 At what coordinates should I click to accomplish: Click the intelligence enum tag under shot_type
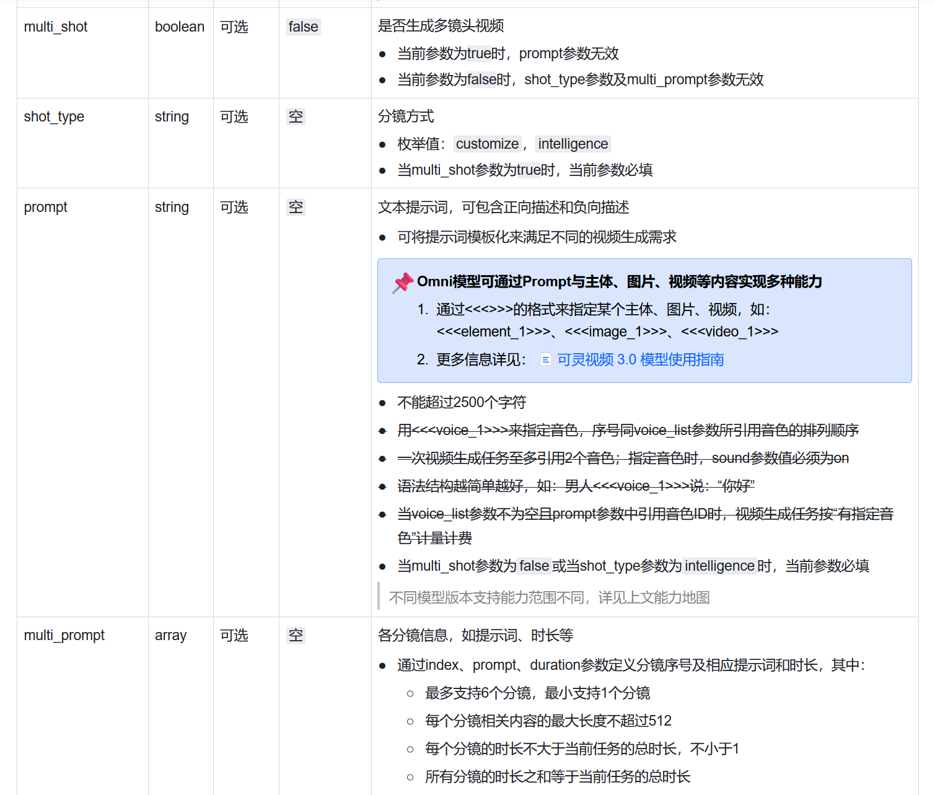573,144
